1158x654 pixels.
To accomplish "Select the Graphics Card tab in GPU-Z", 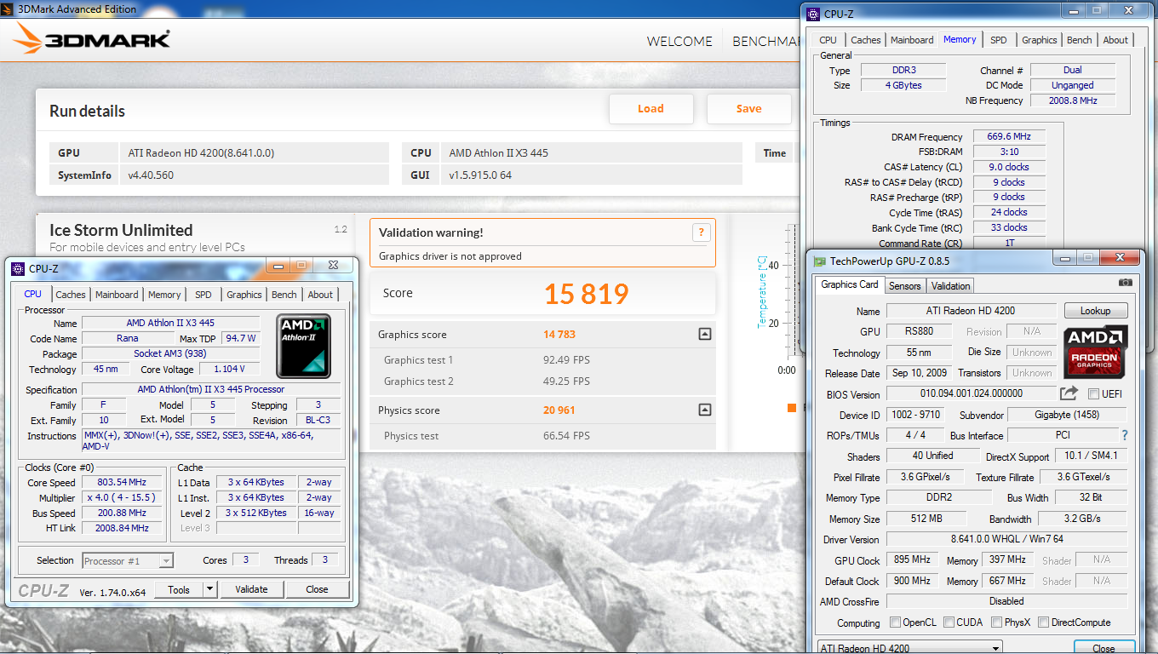I will tap(849, 284).
